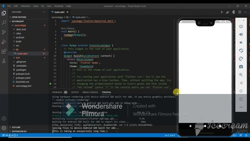Open pubspec.lock file
Viewport: 250px width, 141px height.
click(23, 74)
